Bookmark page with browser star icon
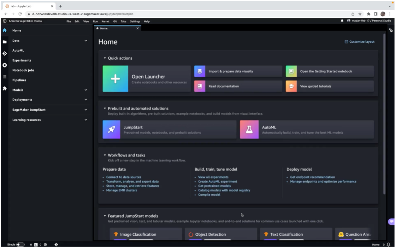 pyautogui.click(x=360, y=14)
